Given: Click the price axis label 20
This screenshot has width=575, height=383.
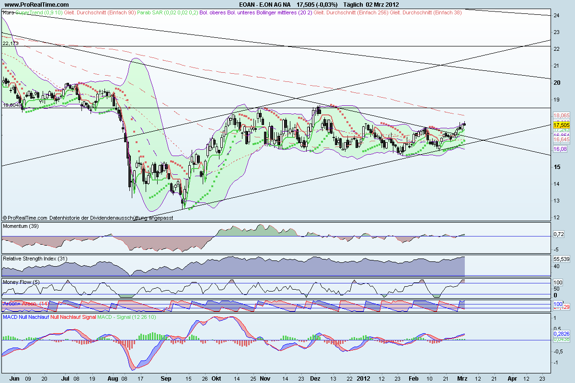Looking at the screenshot, I should pyautogui.click(x=557, y=82).
